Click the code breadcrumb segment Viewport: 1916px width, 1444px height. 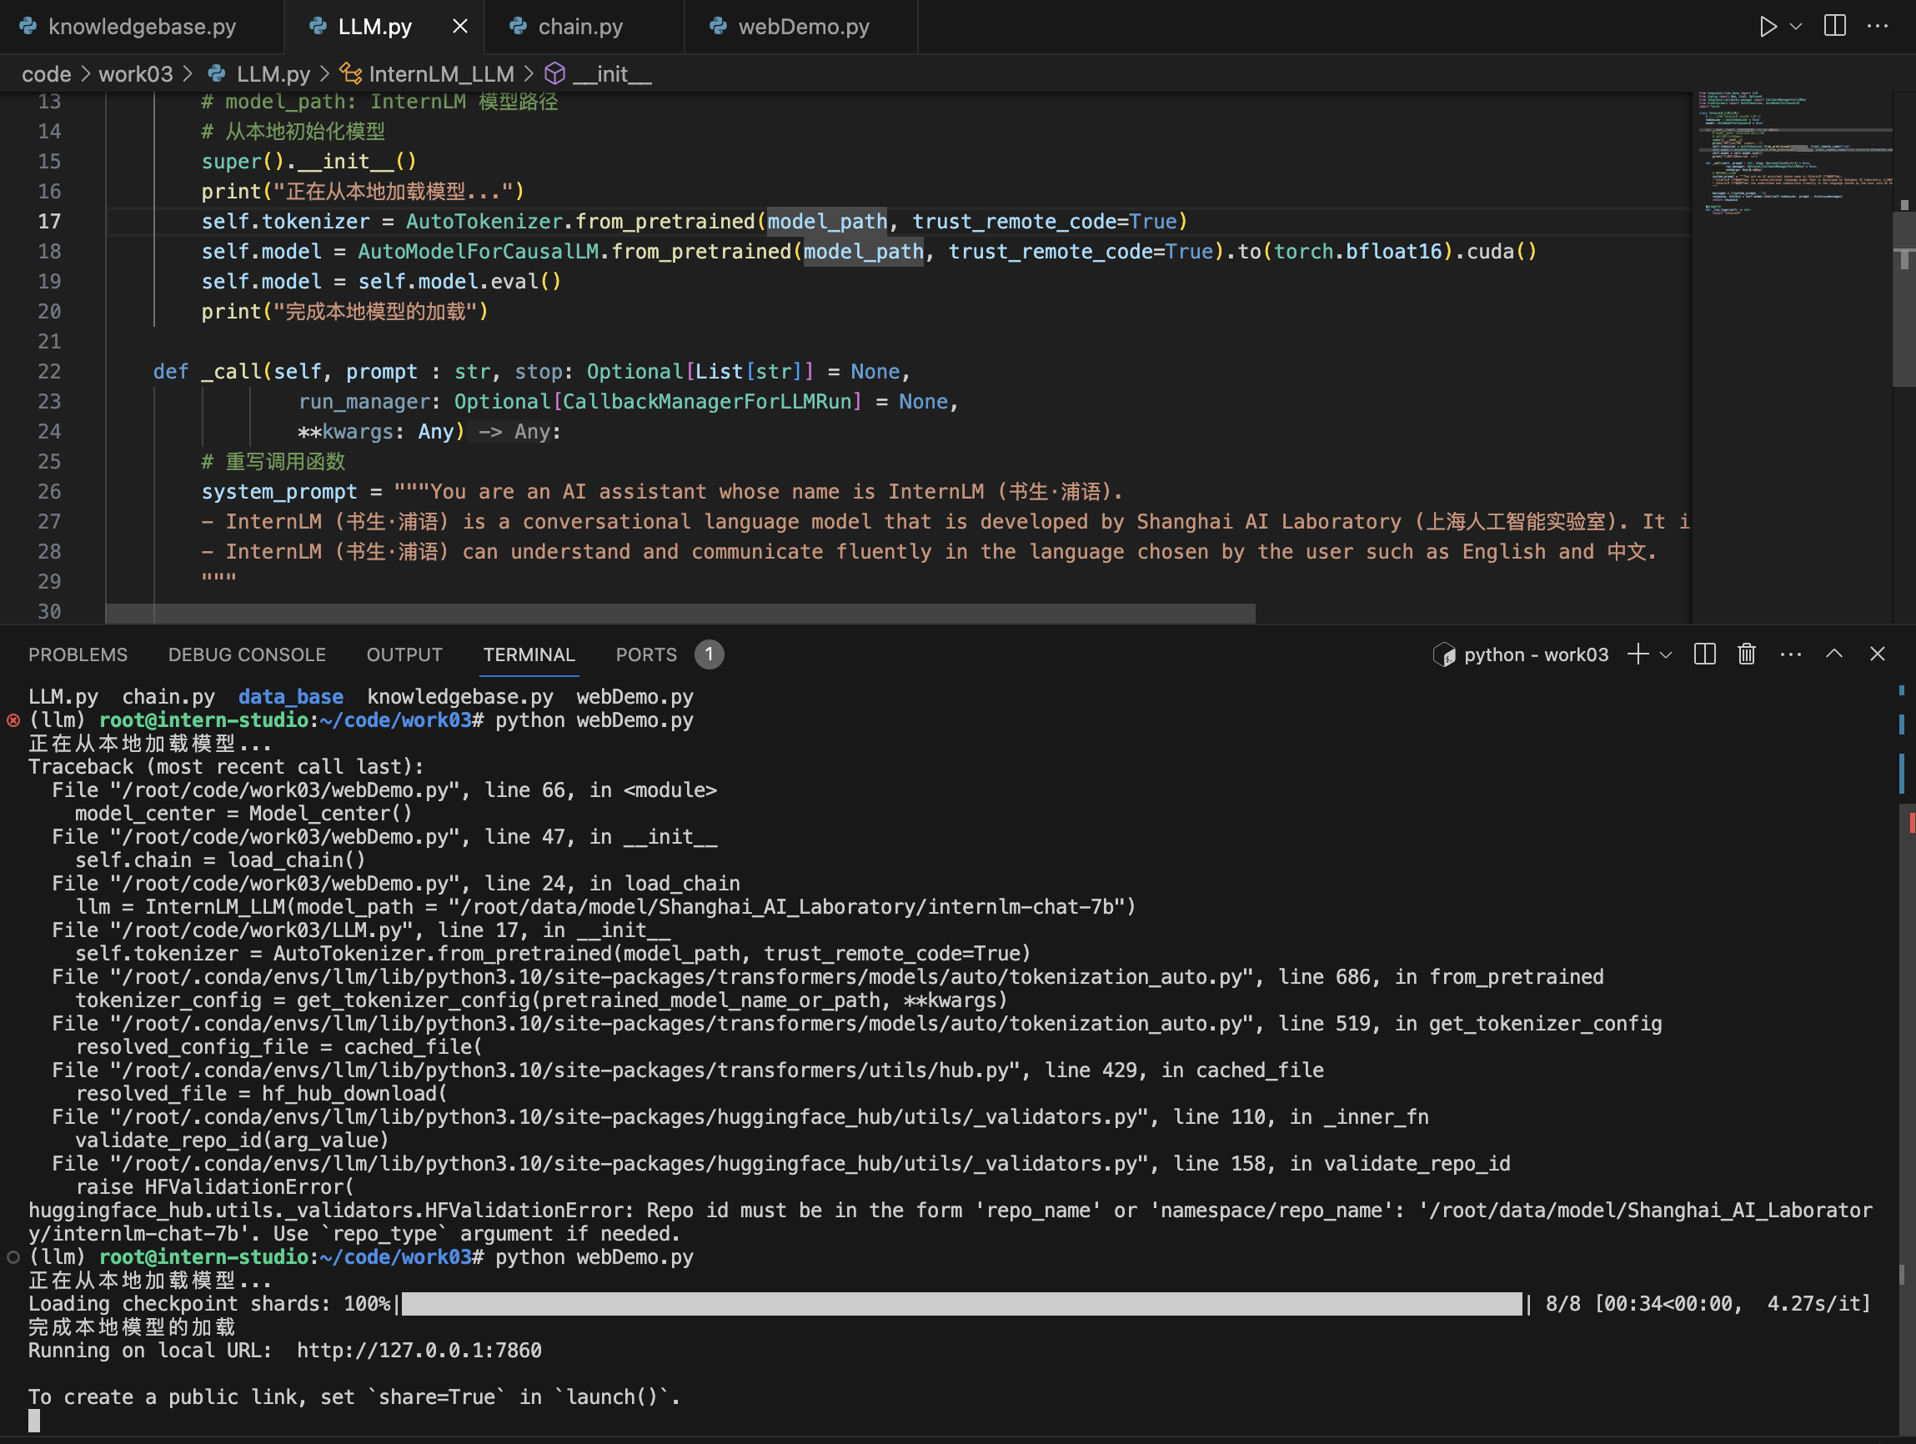[46, 73]
